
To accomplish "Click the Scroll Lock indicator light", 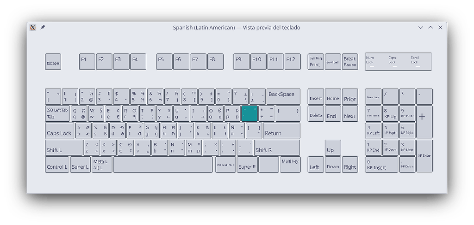I will pyautogui.click(x=418, y=66).
